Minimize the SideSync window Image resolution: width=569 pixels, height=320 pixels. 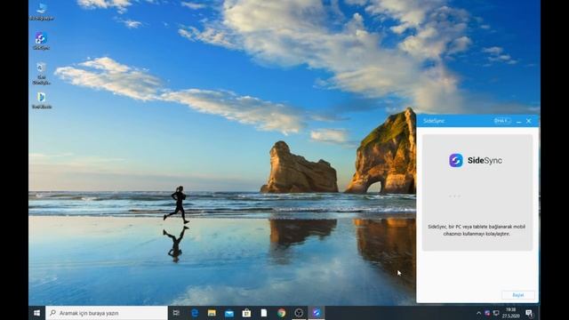(x=518, y=121)
